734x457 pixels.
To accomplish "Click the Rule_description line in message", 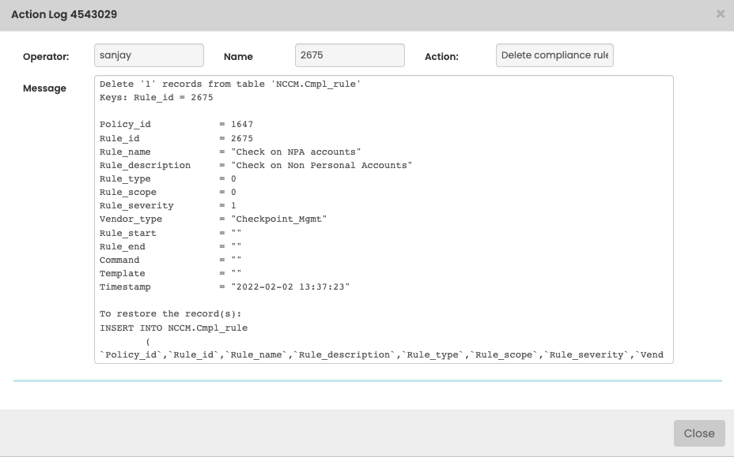I will click(255, 166).
